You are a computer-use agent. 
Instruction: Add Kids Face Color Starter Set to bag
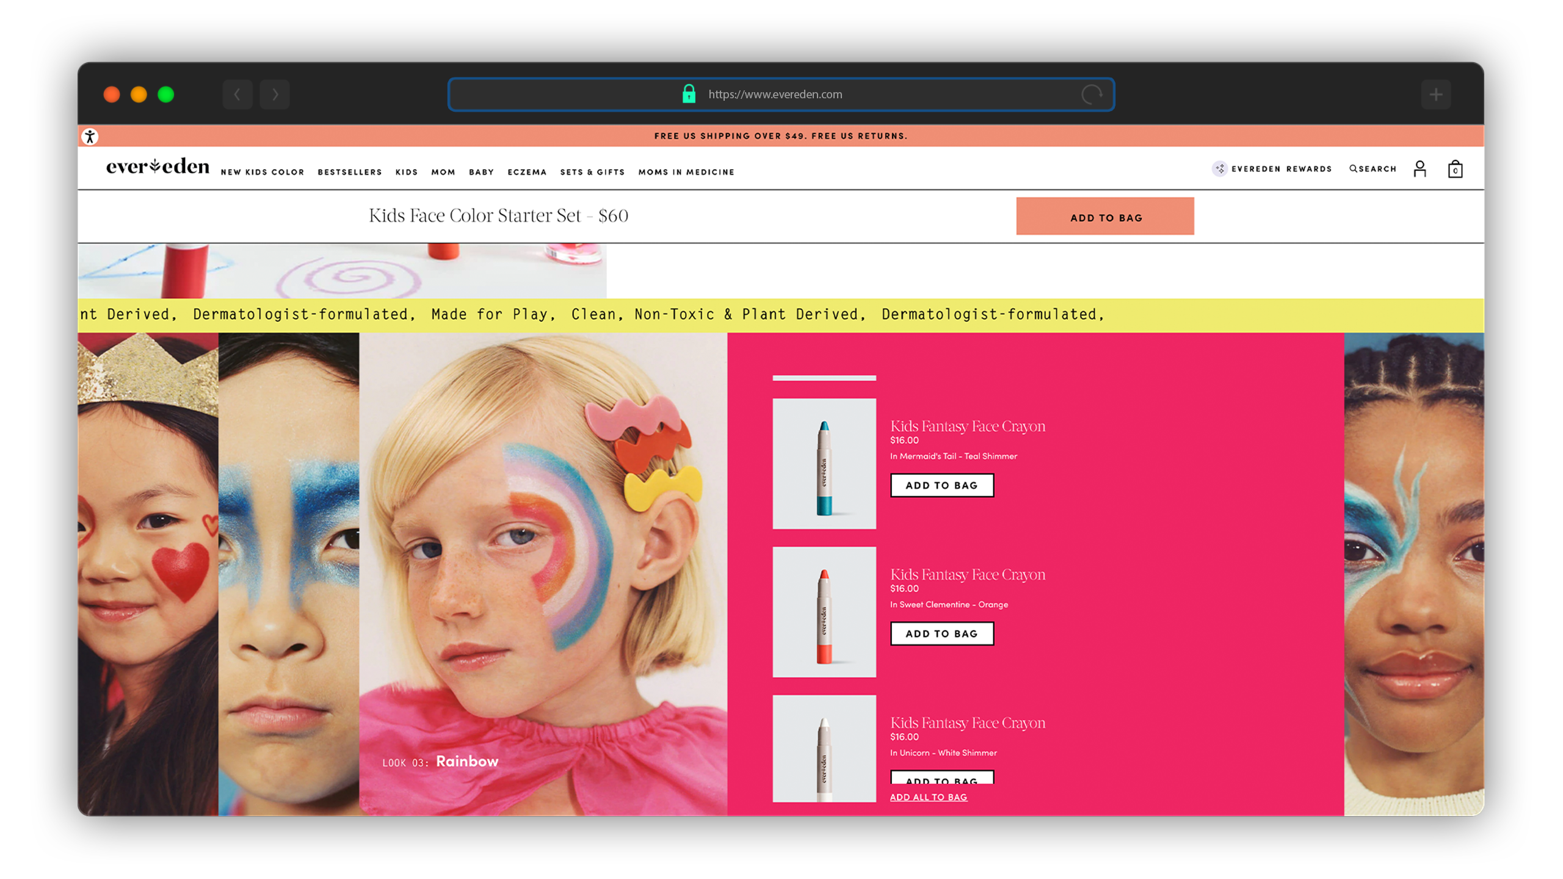pos(1105,217)
